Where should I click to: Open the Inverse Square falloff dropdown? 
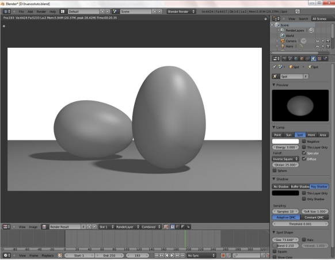(x=285, y=159)
